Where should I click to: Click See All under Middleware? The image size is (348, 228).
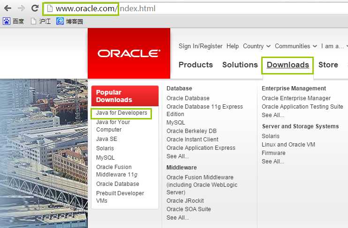pos(178,218)
